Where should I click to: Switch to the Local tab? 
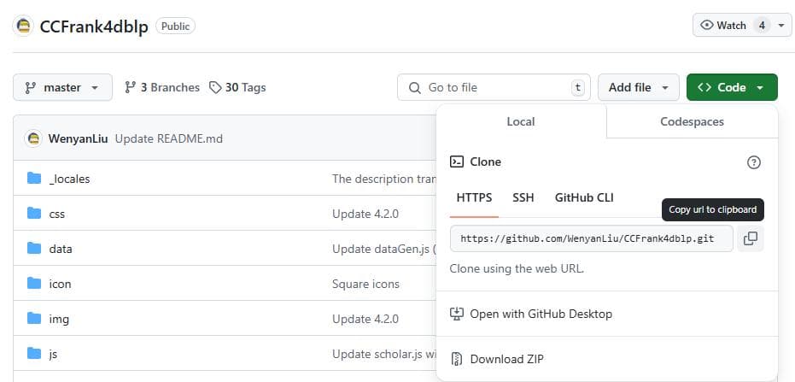[521, 121]
